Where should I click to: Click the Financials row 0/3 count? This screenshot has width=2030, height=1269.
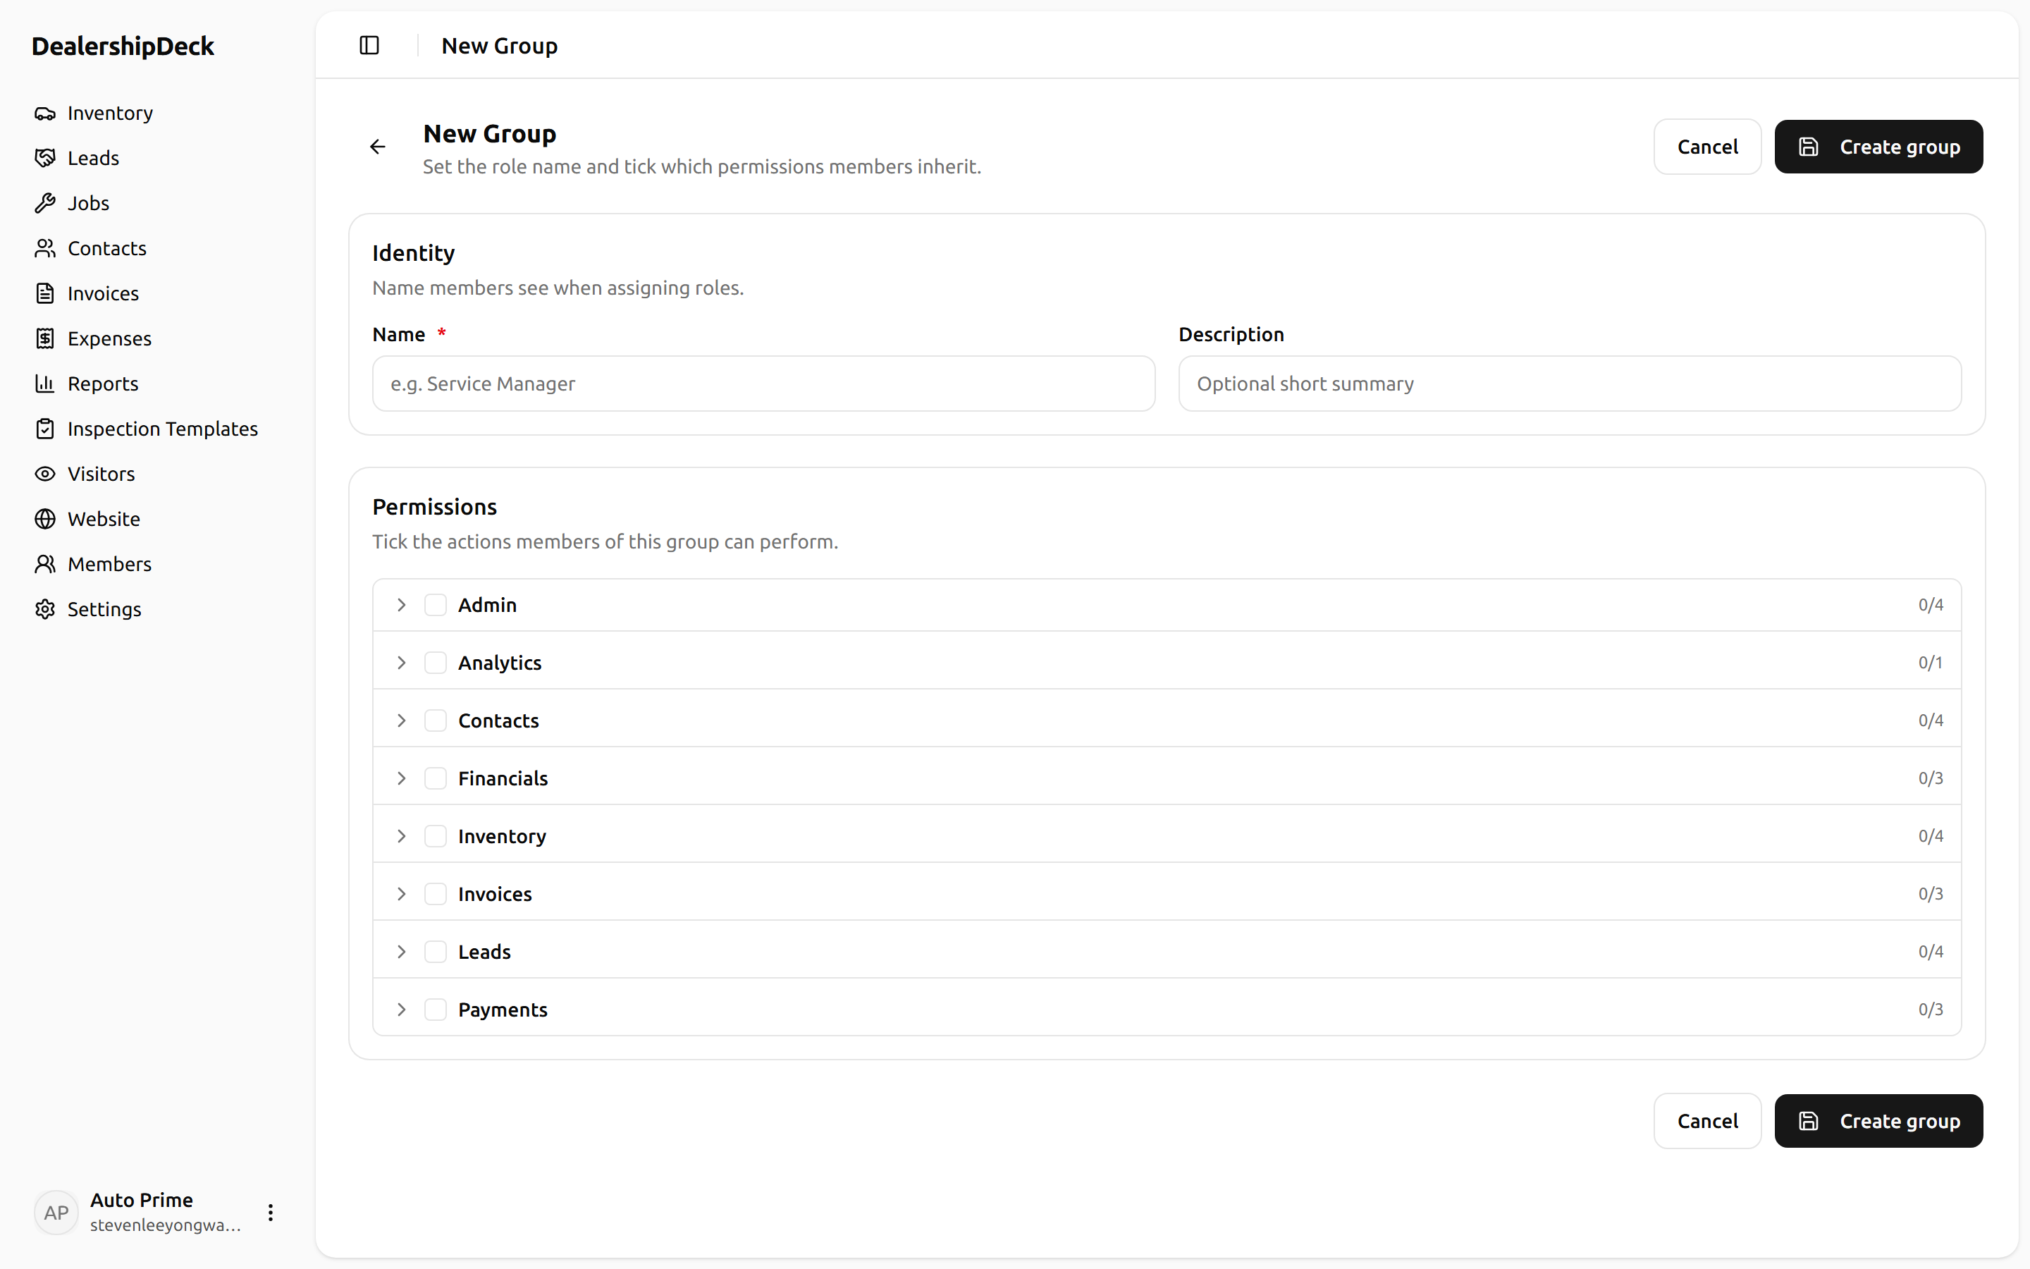click(1930, 779)
